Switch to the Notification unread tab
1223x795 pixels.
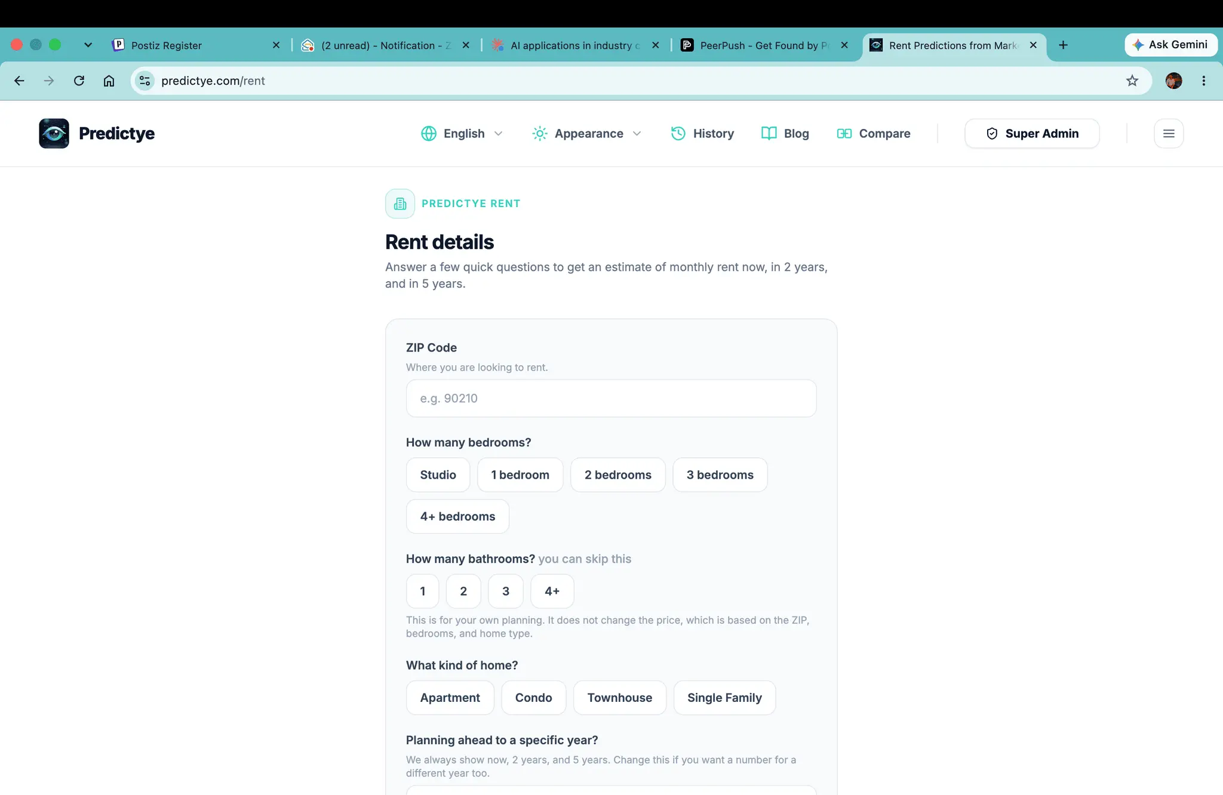[x=386, y=45]
